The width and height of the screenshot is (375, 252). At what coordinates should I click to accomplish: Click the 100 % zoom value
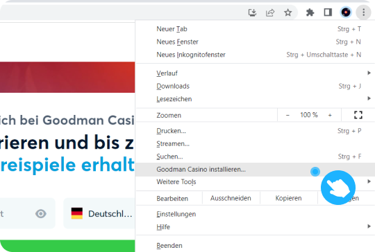pos(309,115)
